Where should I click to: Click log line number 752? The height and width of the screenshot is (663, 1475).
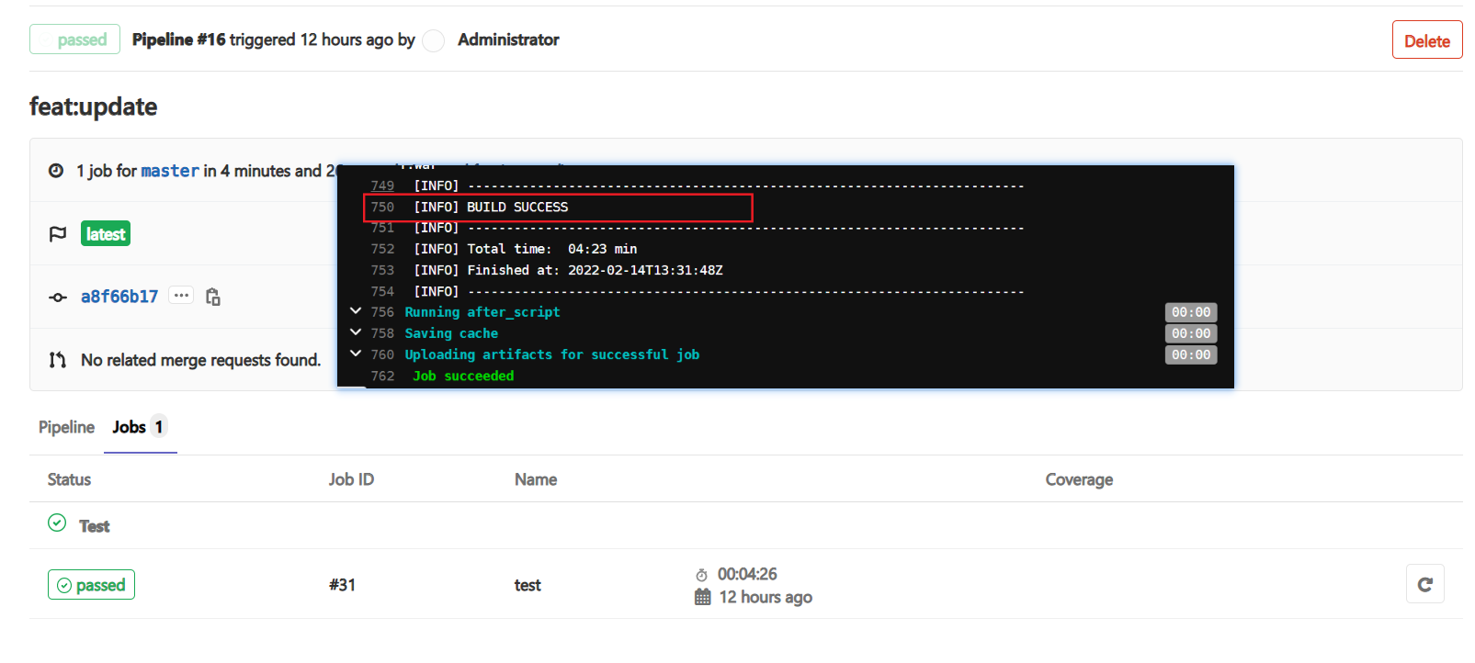pyautogui.click(x=382, y=249)
